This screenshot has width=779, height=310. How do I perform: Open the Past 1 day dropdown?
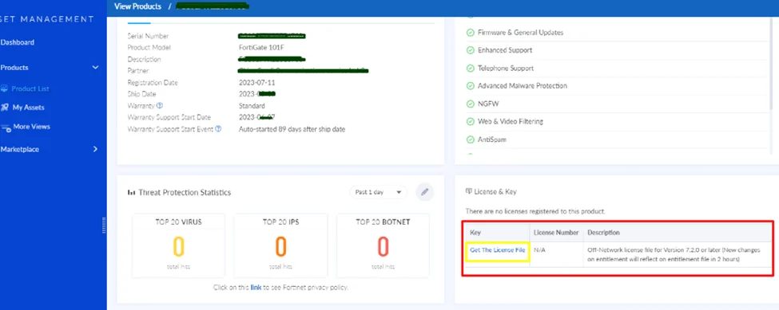[378, 192]
